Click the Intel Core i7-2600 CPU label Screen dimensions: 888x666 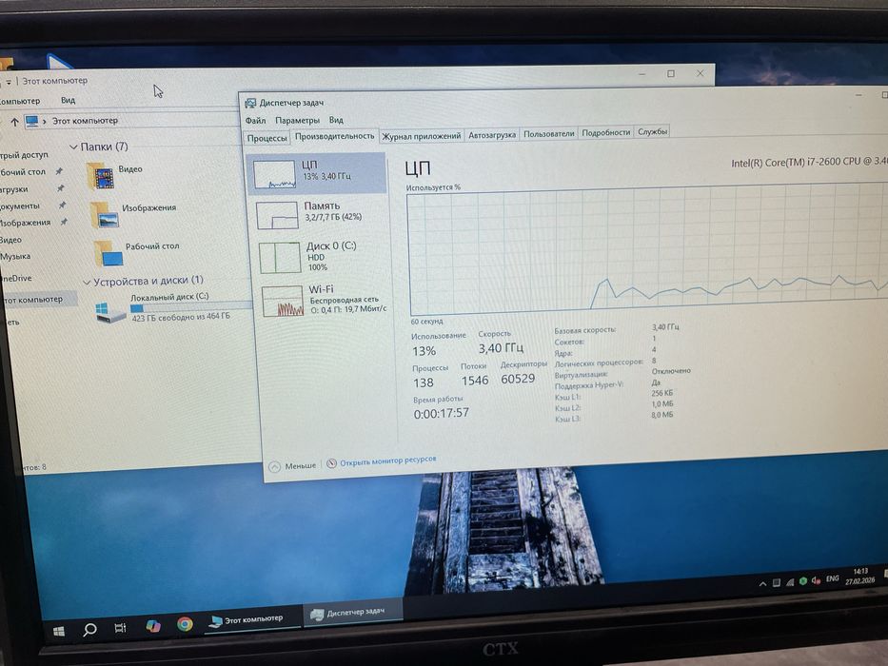coord(809,162)
